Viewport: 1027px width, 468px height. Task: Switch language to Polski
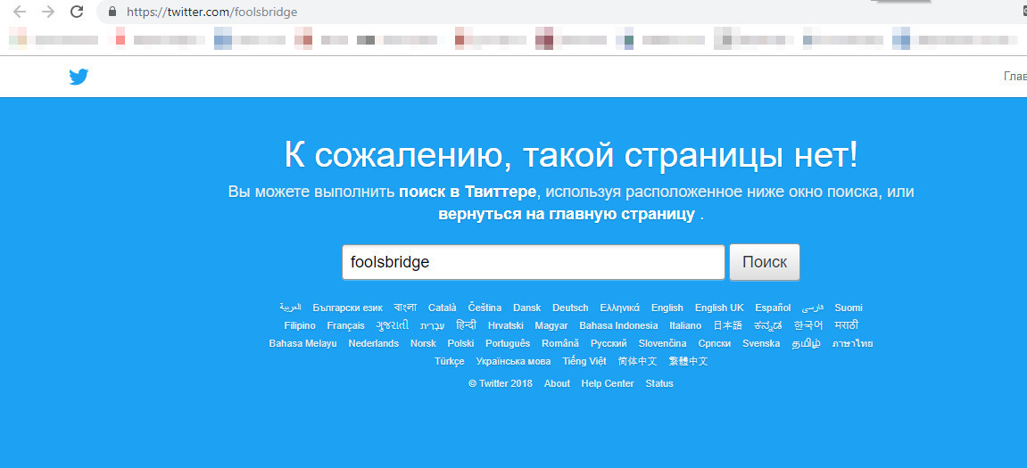pos(460,343)
